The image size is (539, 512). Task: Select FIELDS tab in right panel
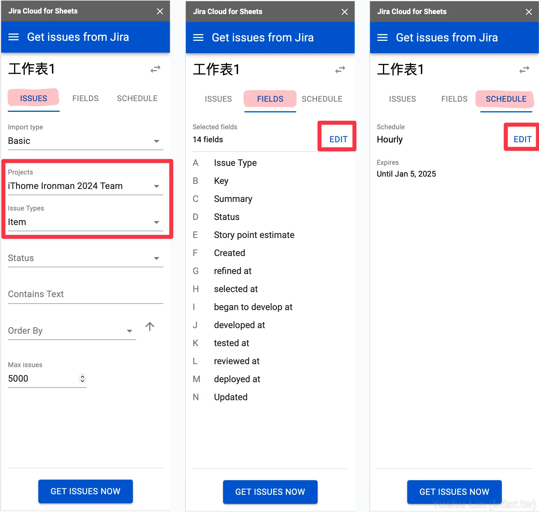point(455,99)
